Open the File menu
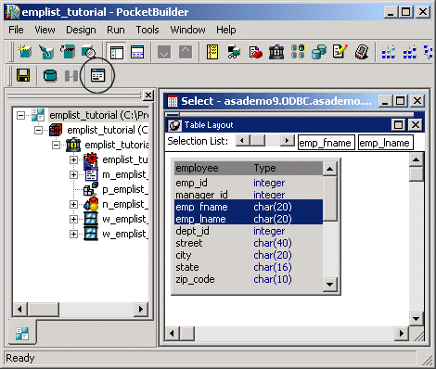Image resolution: width=436 pixels, height=369 pixels. 16,30
